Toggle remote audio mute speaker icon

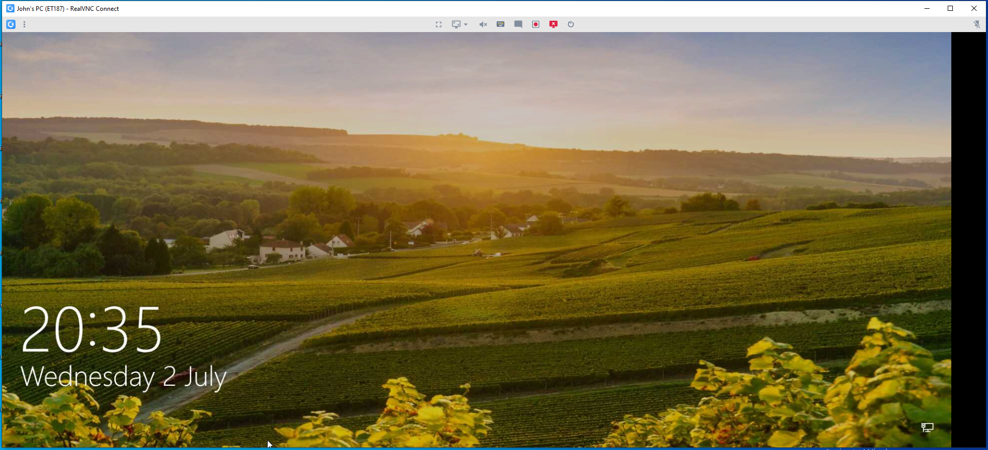(x=483, y=24)
